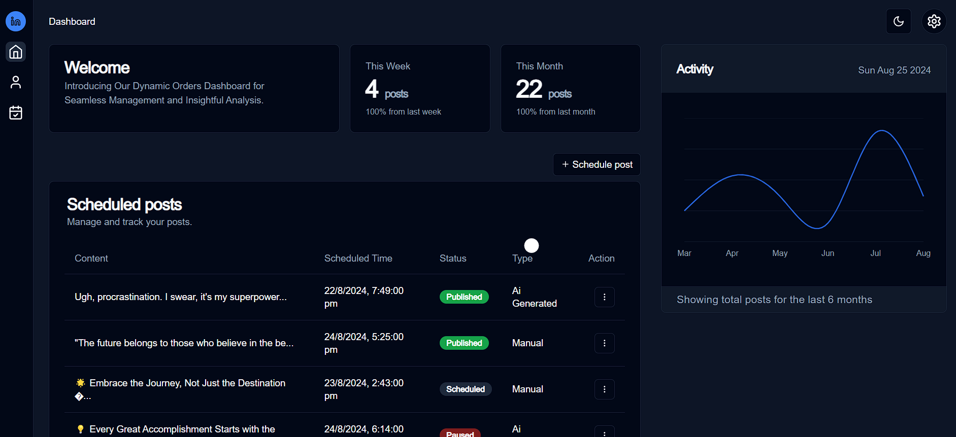Click the Jul peak on Activity chart
The image size is (956, 437).
pos(881,131)
